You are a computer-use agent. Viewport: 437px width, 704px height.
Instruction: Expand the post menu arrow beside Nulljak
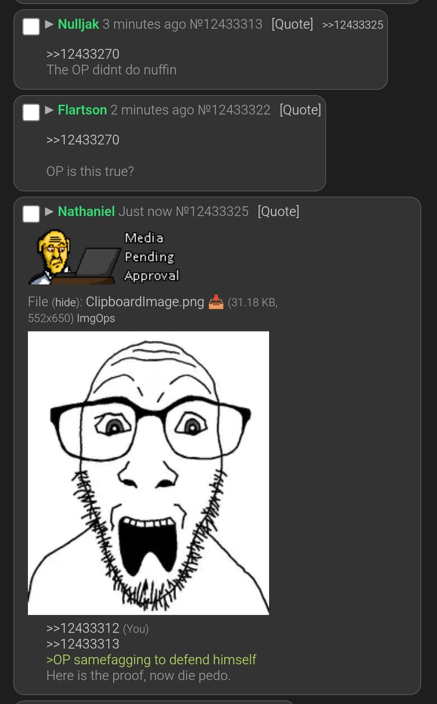(49, 24)
